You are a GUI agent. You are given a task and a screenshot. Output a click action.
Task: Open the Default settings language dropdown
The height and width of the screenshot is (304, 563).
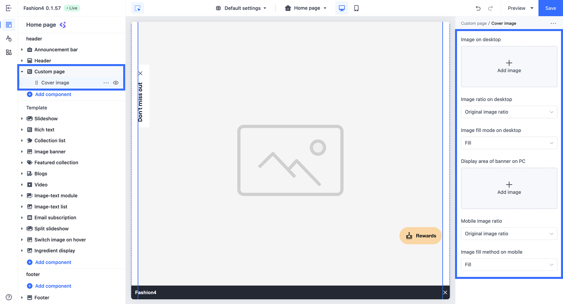tap(241, 8)
